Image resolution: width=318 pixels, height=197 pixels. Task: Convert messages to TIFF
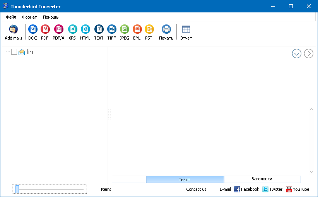pos(112,29)
